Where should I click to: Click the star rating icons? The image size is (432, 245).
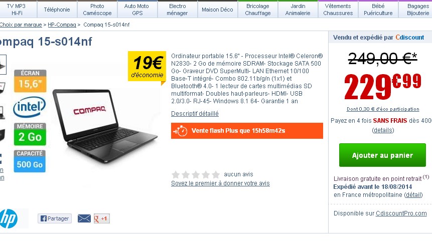196,175
